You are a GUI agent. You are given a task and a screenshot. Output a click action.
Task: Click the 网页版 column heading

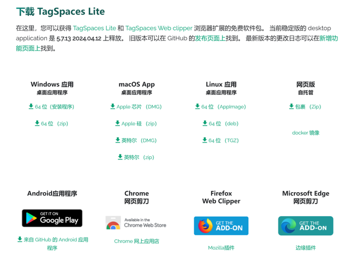[306, 85]
